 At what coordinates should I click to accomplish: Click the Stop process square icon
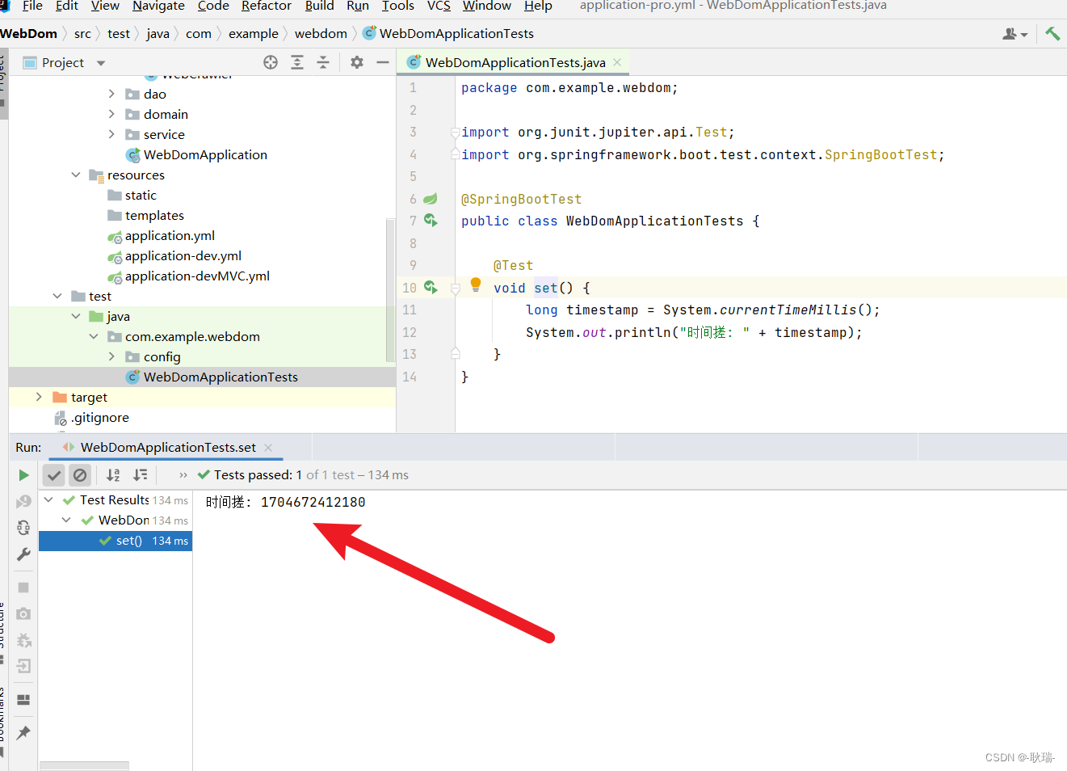pos(23,588)
